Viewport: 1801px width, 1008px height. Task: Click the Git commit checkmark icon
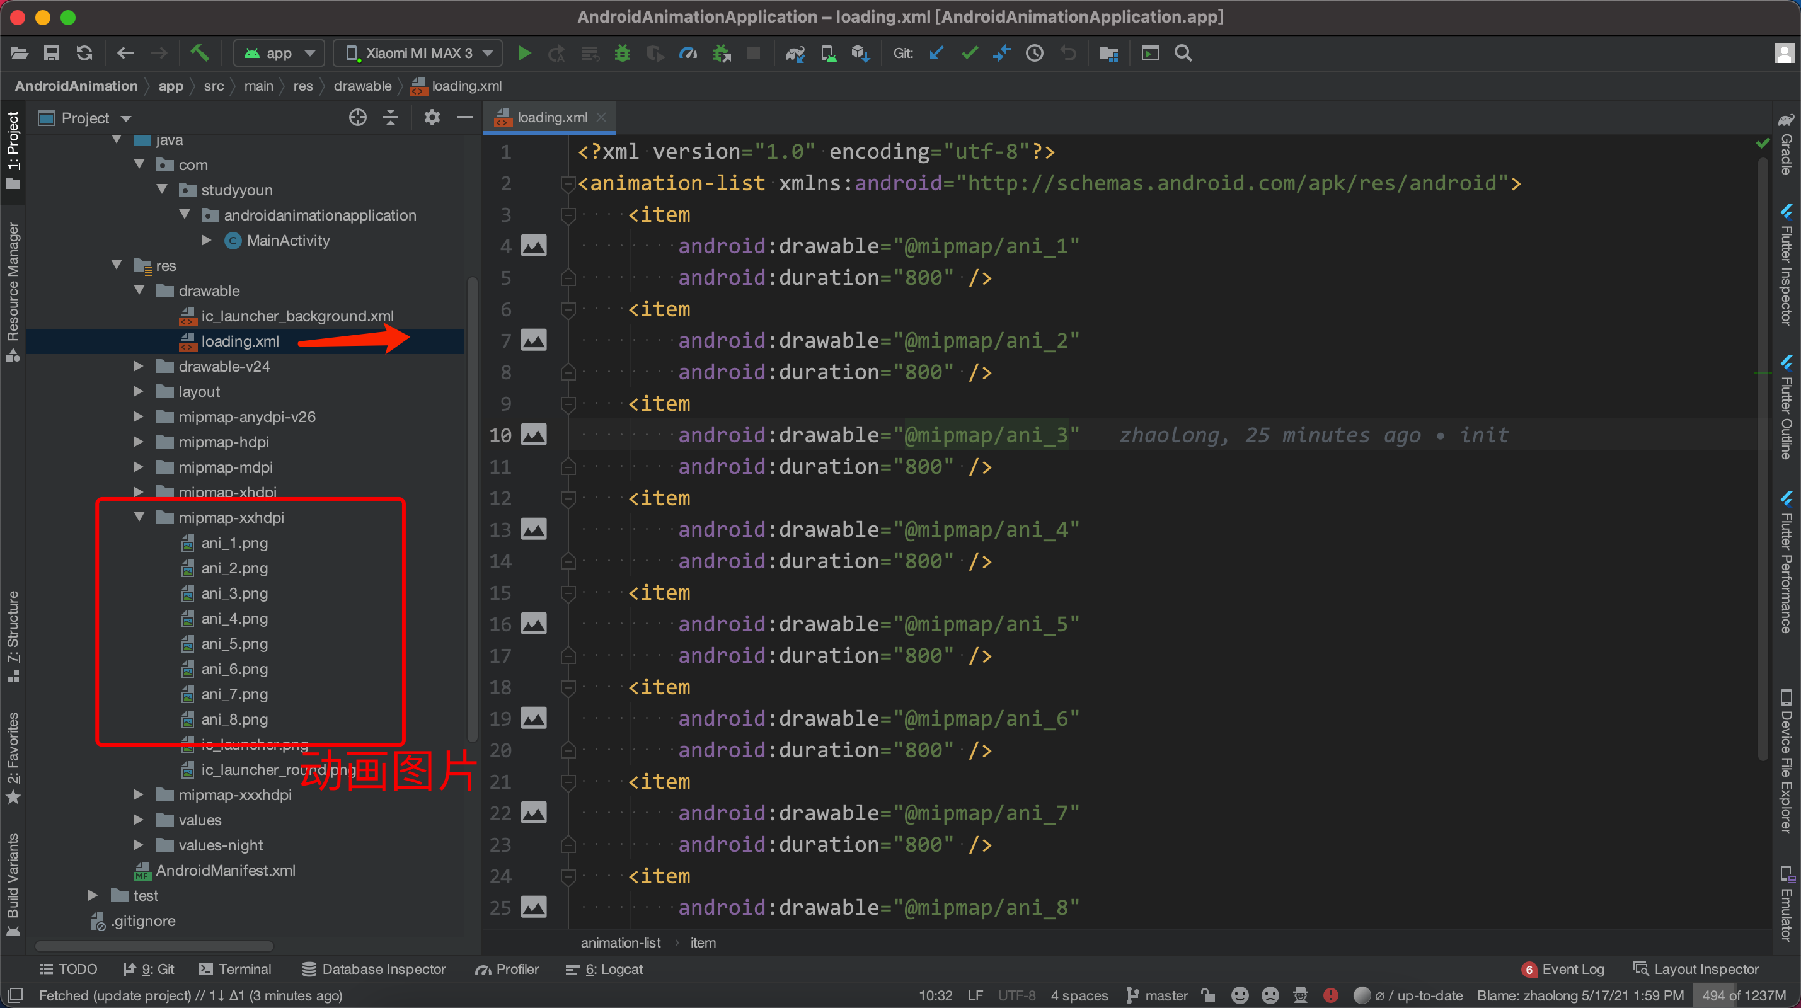969,53
